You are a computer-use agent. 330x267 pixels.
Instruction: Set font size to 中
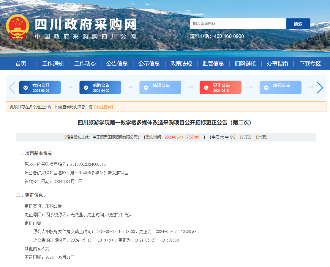pyautogui.click(x=227, y=137)
